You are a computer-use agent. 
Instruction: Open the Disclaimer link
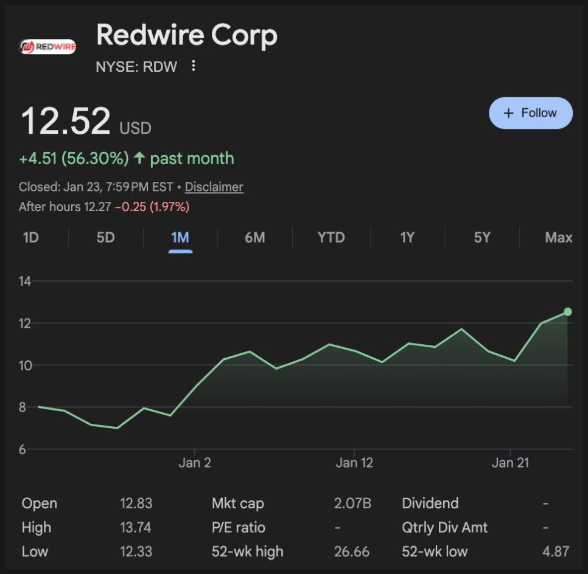pyautogui.click(x=214, y=187)
